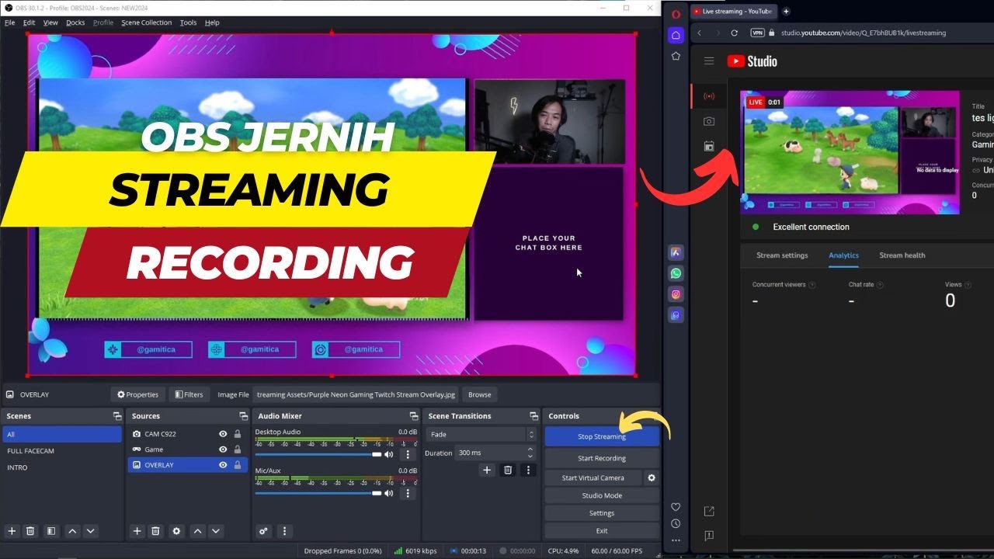Click Start Recording in Controls
This screenshot has width=994, height=559.
point(602,458)
